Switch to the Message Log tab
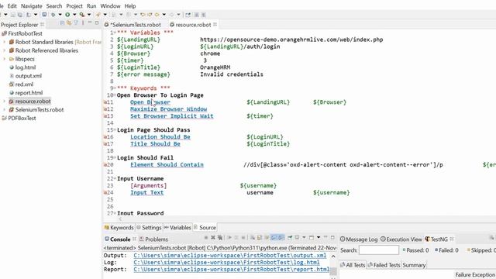The width and height of the screenshot is (496, 279). point(359,239)
